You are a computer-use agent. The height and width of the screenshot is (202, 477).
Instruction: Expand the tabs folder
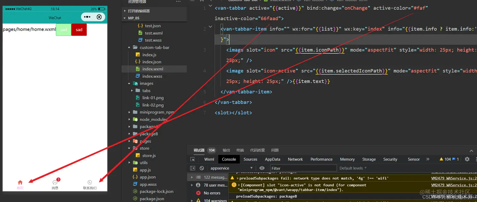pos(132,91)
